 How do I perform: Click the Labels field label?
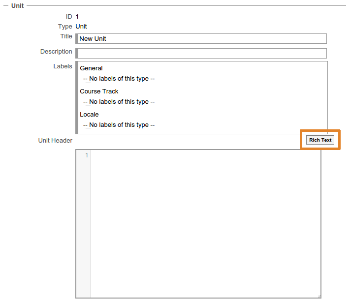coord(63,66)
